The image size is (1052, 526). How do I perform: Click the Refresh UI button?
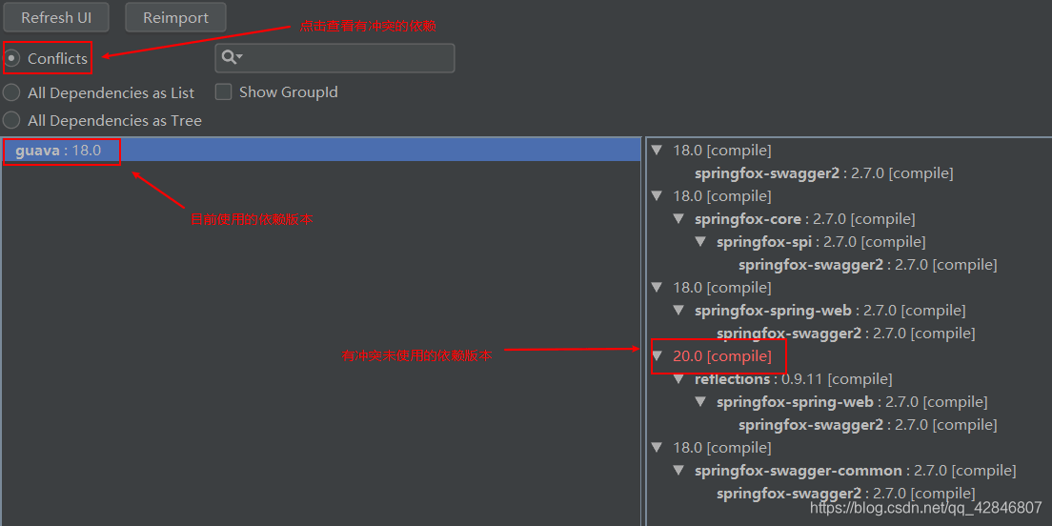(56, 17)
